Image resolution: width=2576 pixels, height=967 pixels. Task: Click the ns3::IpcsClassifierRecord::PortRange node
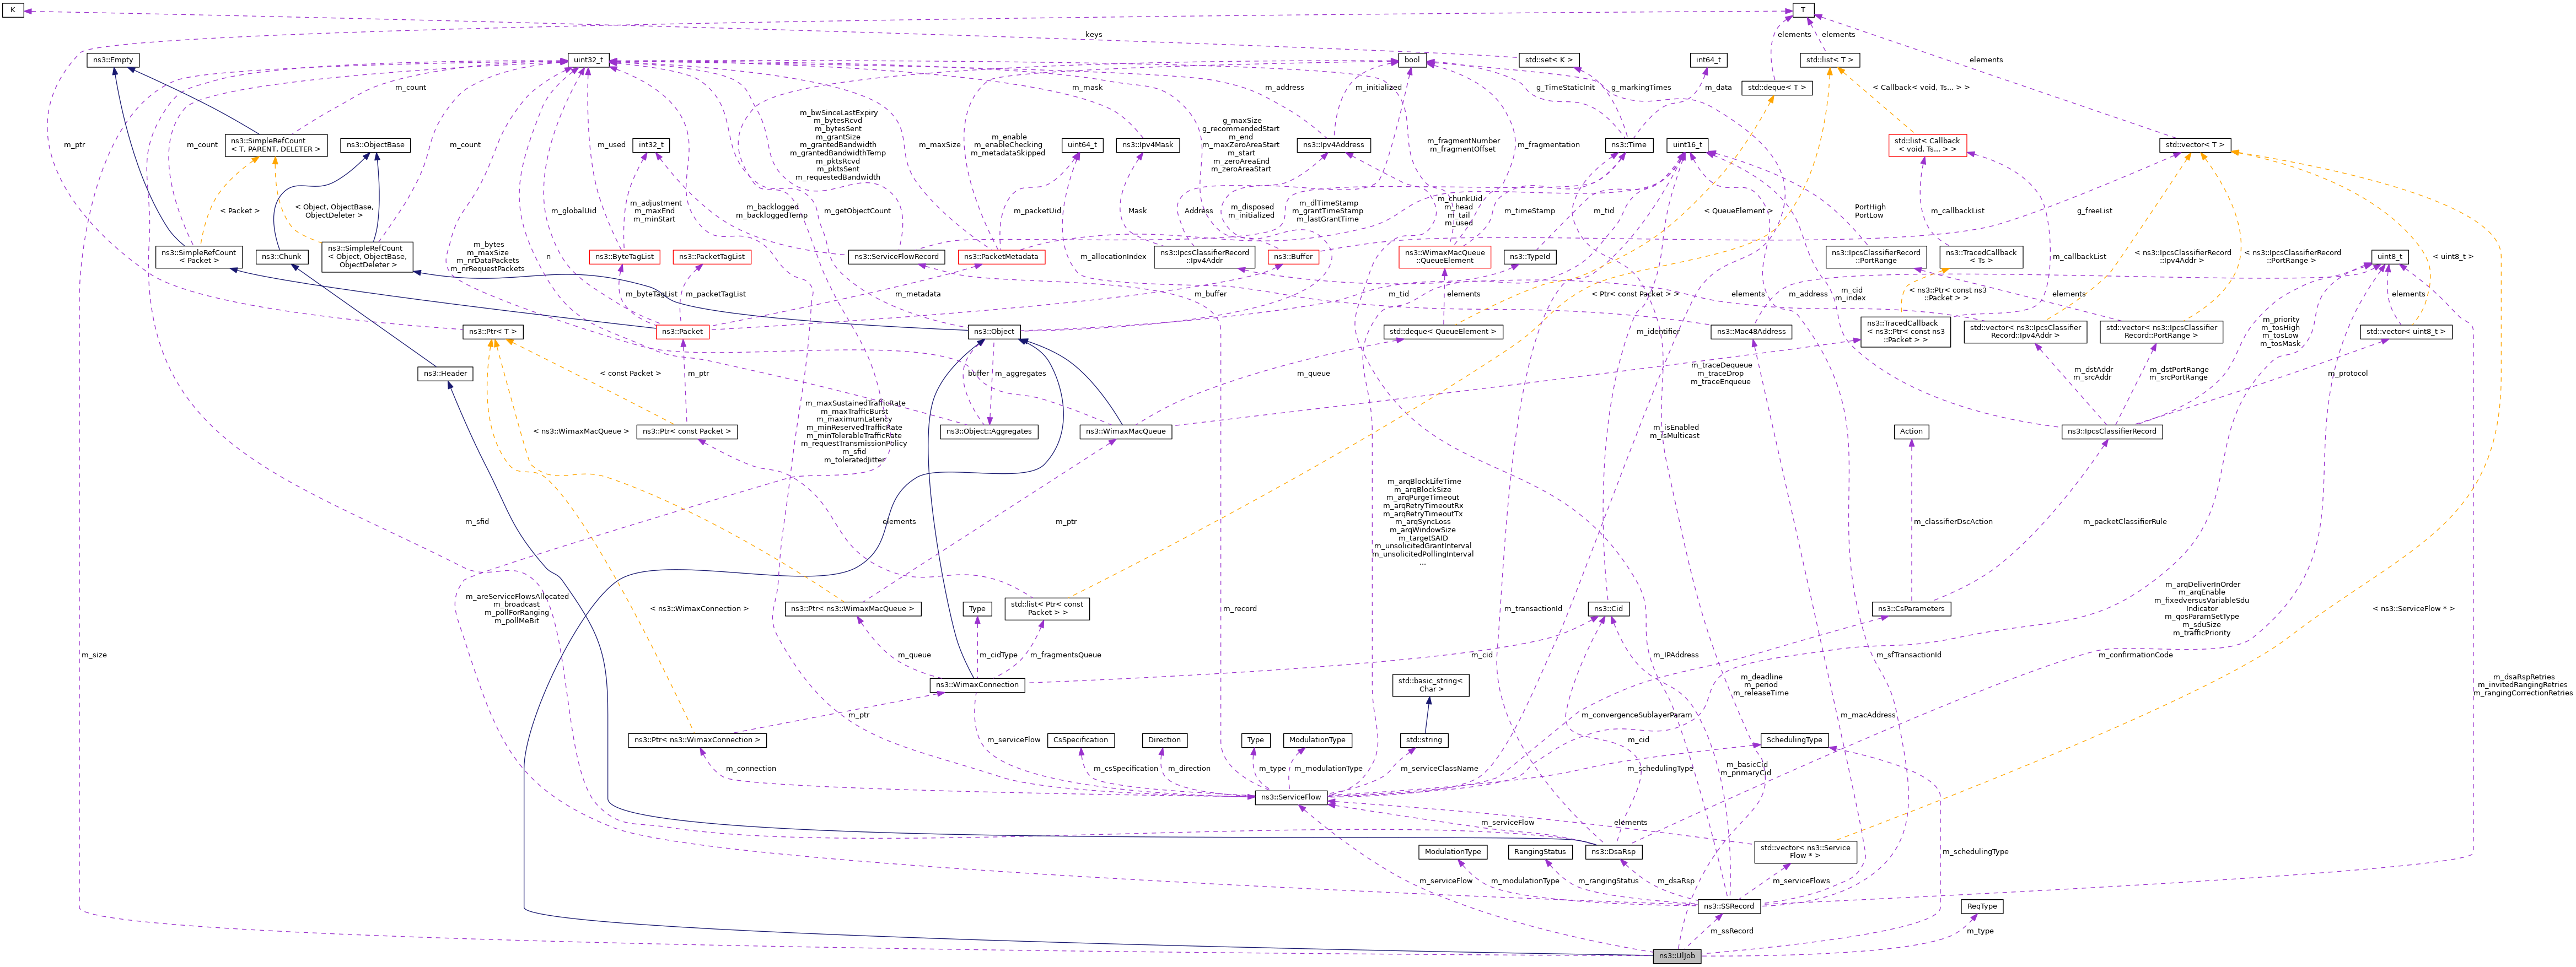[1876, 257]
